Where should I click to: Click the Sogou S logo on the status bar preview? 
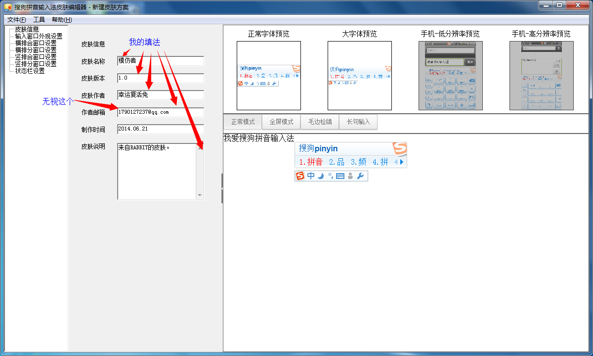[x=300, y=176]
